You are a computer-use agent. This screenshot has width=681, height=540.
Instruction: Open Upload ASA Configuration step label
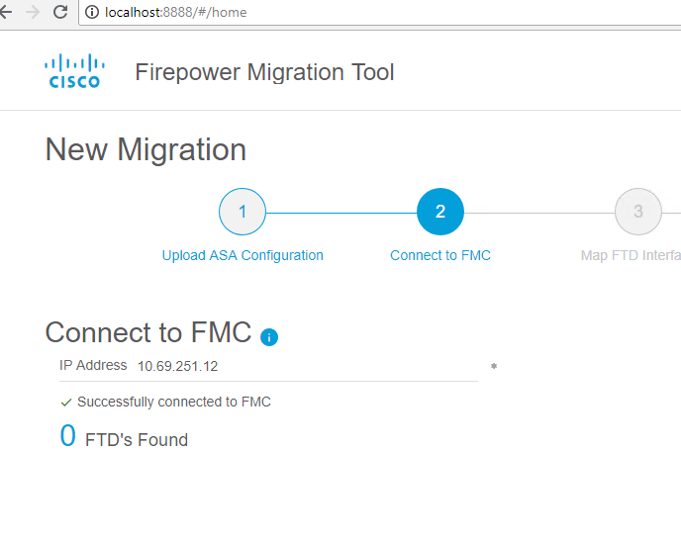pyautogui.click(x=243, y=255)
